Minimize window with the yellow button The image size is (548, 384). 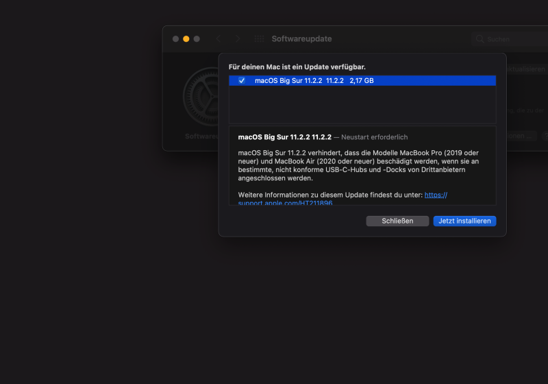[x=186, y=39]
